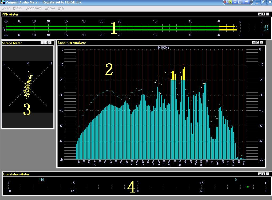Click the +.5 mark on Correlation-Meter
The width and height of the screenshot is (272, 200).
pyautogui.click(x=202, y=183)
